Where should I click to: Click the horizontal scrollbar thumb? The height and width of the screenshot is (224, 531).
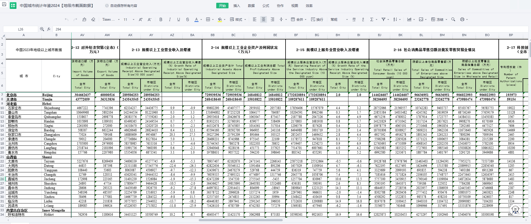click(x=241, y=220)
